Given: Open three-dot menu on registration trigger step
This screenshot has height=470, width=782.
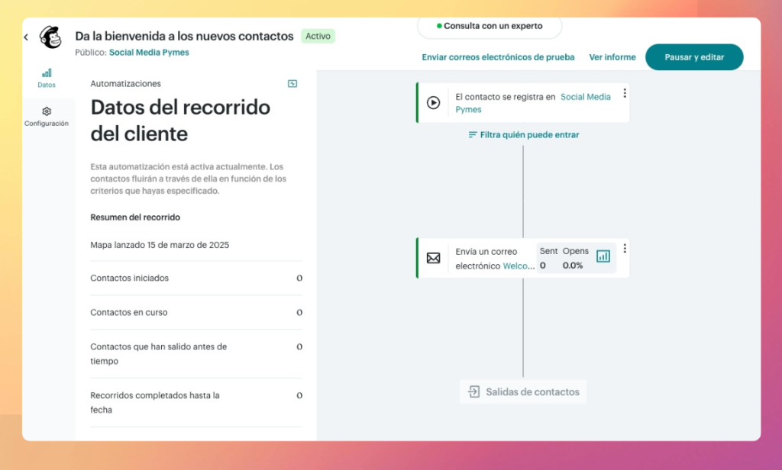Looking at the screenshot, I should click(625, 93).
